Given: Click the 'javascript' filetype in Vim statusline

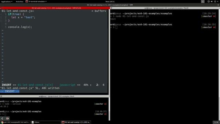Looking at the screenshot, I should coord(67,85).
